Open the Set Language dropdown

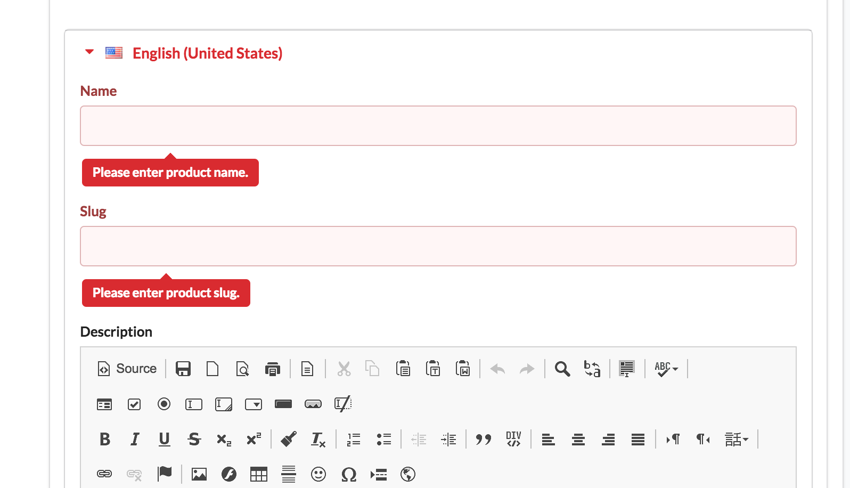[737, 440]
